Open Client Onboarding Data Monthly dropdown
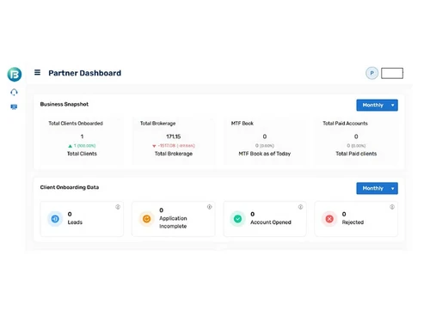This screenshot has width=430, height=322. pyautogui.click(x=377, y=188)
